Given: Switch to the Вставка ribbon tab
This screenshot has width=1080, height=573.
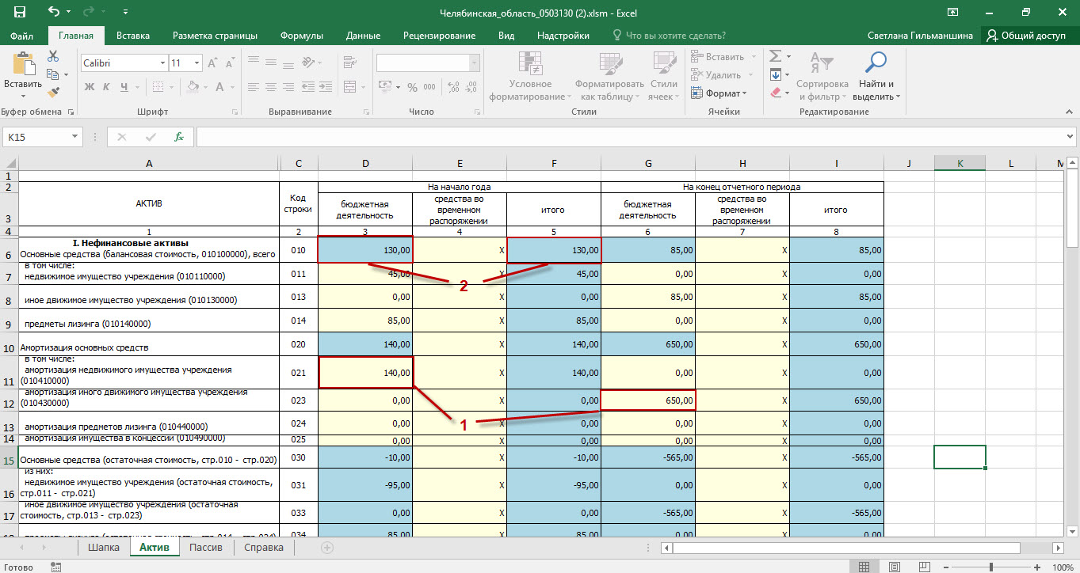Looking at the screenshot, I should [x=133, y=36].
